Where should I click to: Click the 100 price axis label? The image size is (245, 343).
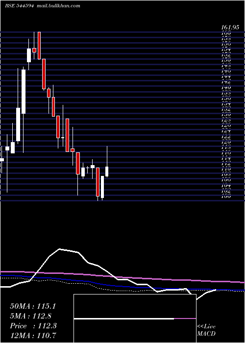(226, 196)
